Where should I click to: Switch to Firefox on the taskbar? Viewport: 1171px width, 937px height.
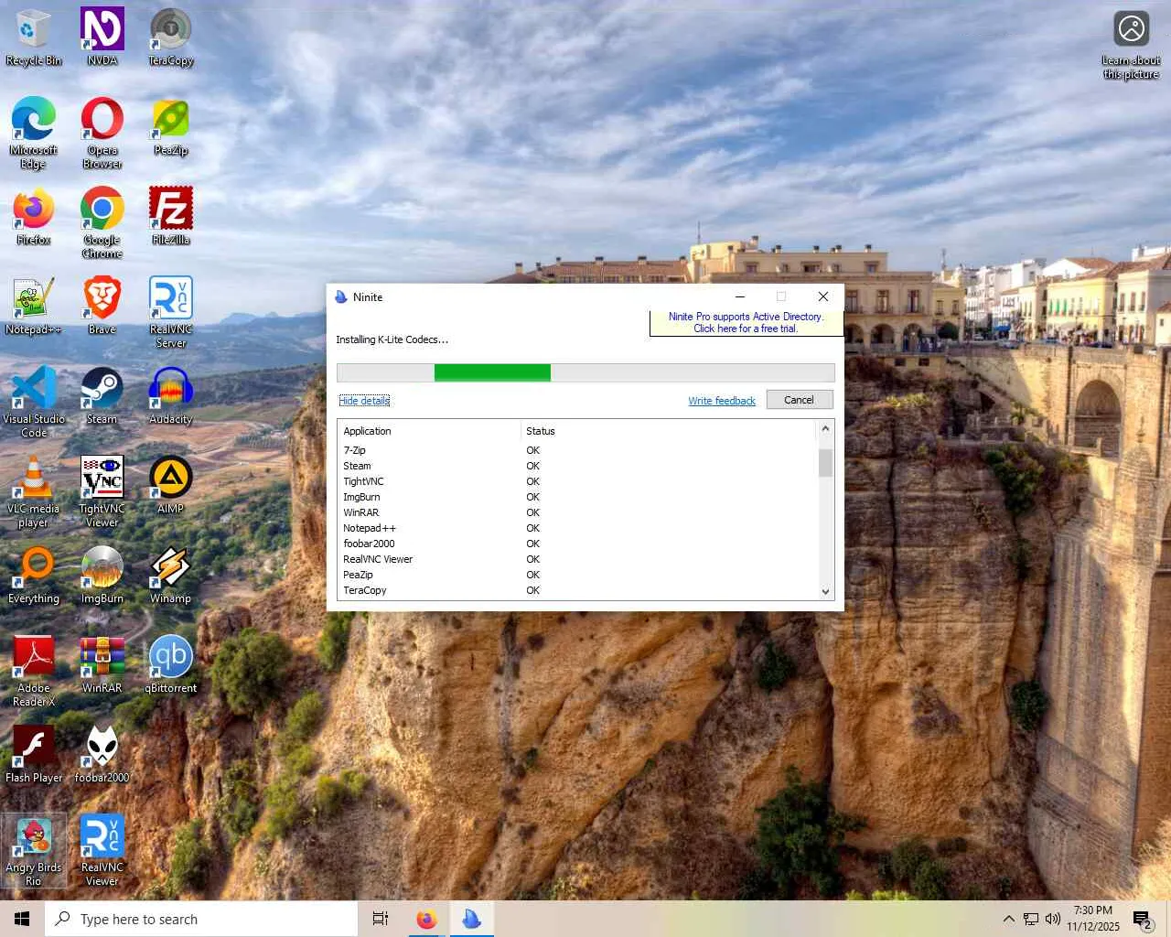(426, 919)
